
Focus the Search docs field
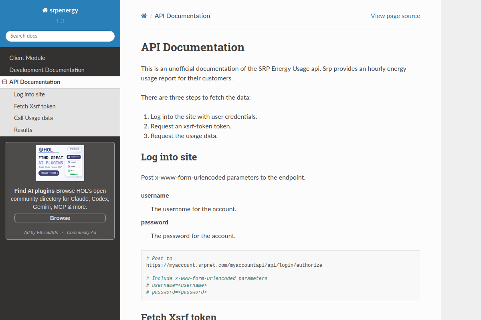pos(60,36)
